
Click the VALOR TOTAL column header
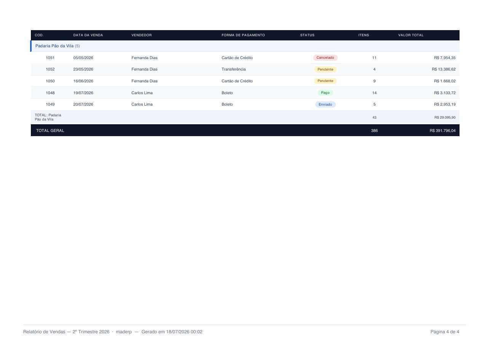click(x=411, y=35)
